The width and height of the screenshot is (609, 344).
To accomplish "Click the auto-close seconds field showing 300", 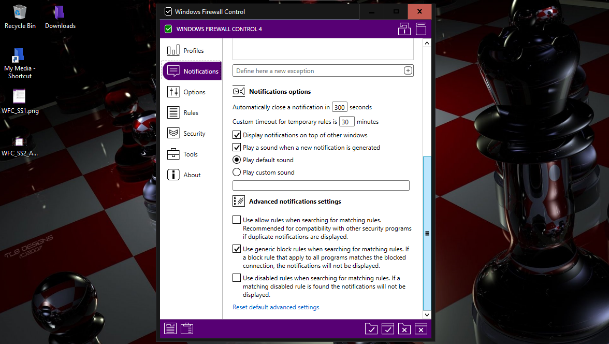I will (x=339, y=107).
